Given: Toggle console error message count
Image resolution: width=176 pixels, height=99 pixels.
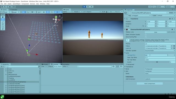Looking at the screenshot, I should (122, 67).
